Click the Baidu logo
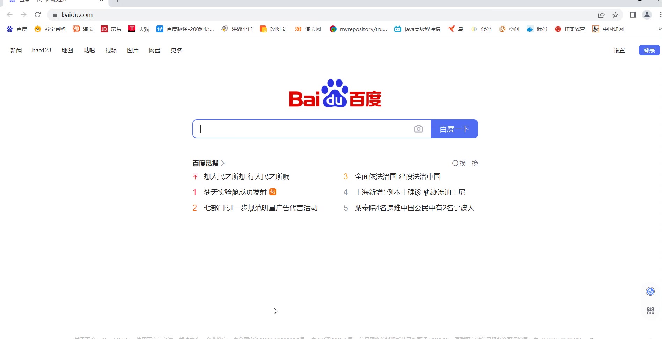Viewport: 662px width, 339px height. 335,93
